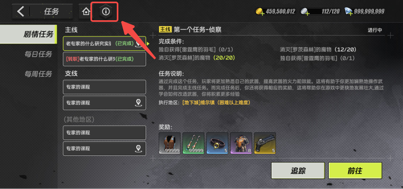Click the green 前往 button

point(355,170)
